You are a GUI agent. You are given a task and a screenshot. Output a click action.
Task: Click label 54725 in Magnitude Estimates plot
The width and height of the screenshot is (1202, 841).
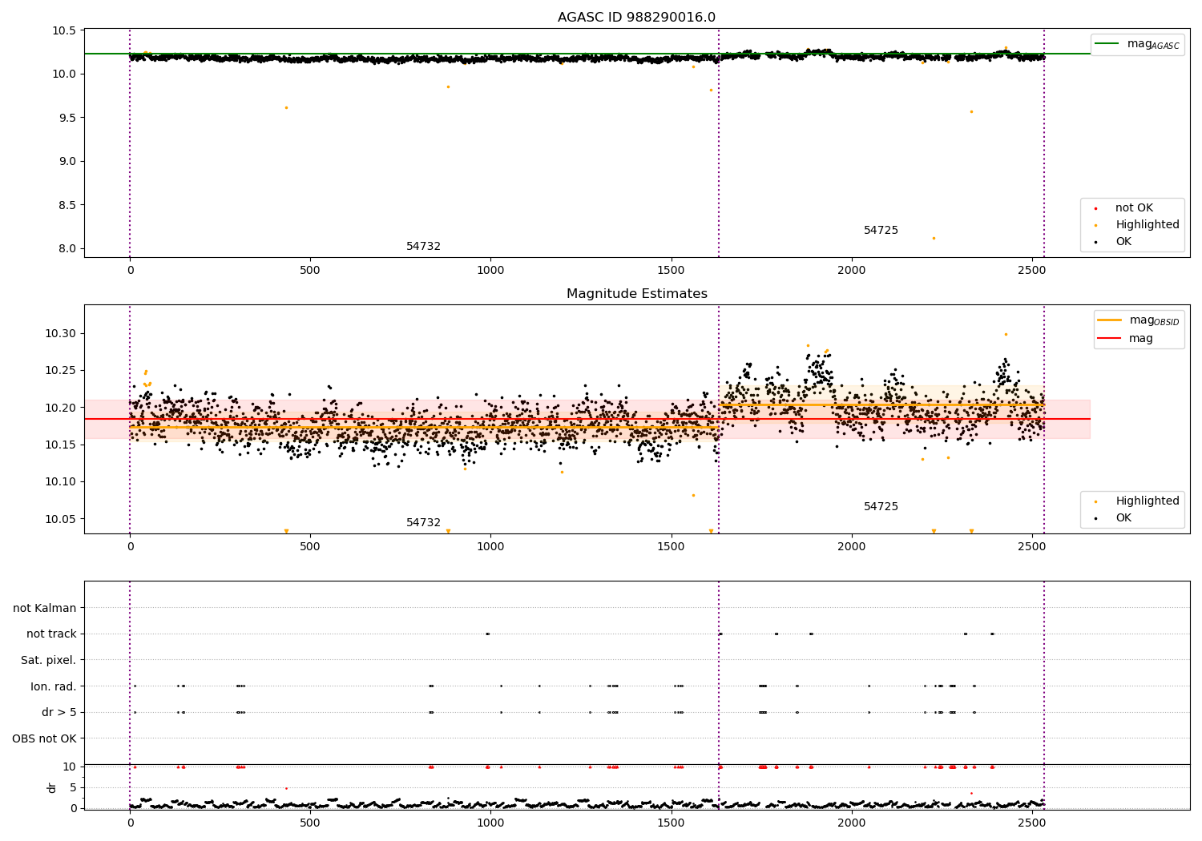[881, 507]
